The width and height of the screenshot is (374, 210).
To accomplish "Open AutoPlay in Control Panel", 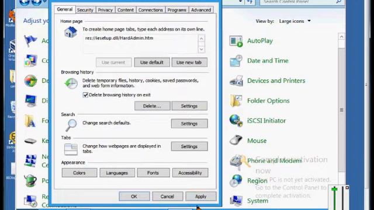I will (236, 41).
